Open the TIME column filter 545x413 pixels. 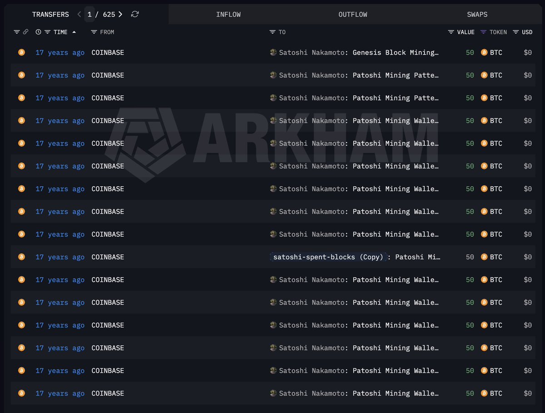click(47, 32)
